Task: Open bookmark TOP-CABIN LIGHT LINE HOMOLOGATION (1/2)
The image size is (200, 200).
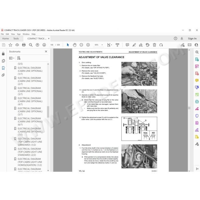Action: tap(30, 162)
